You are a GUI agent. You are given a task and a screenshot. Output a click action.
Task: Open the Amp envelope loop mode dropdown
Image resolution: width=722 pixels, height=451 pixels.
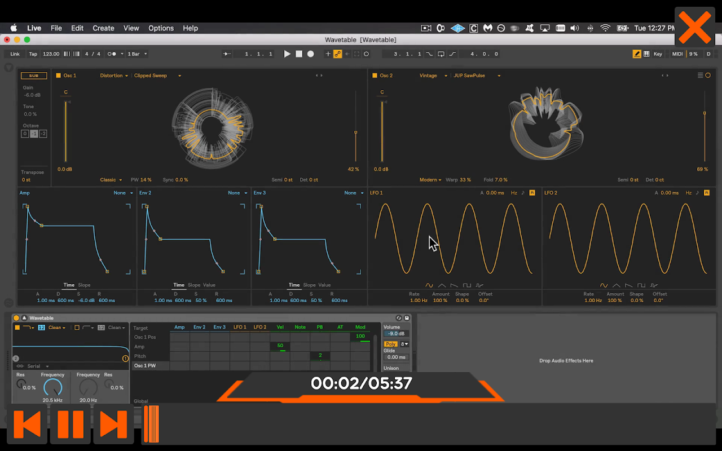click(124, 193)
